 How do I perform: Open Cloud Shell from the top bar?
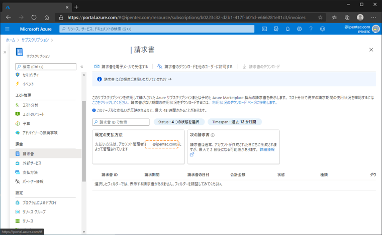coord(264,29)
